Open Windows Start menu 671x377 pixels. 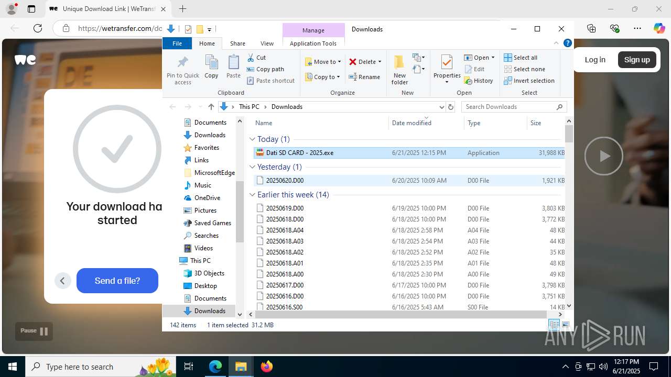click(12, 367)
